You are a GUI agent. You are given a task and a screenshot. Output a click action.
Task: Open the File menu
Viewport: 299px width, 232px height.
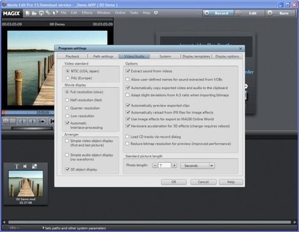(63, 13)
